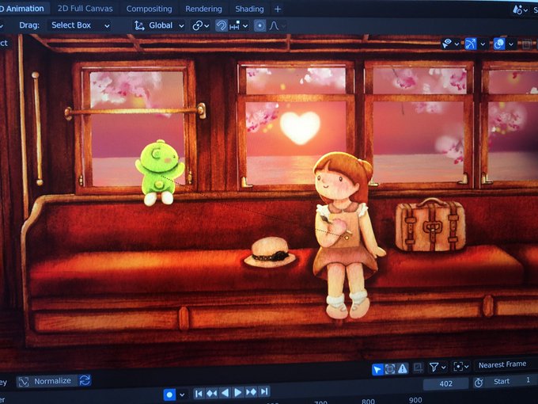Select the suitcase object in scene

(430, 225)
